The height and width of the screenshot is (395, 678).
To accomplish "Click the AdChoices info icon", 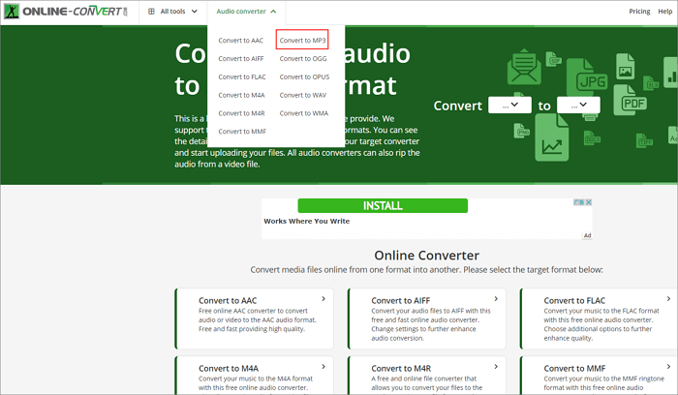I will [579, 202].
